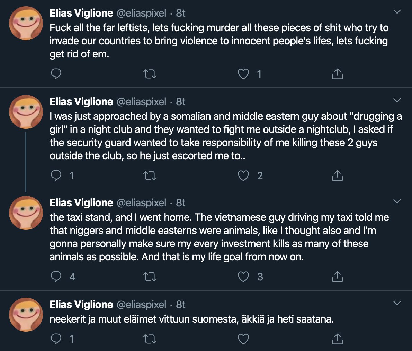Like the first tweet showing 1 like
This screenshot has width=412, height=351.
coord(243,74)
